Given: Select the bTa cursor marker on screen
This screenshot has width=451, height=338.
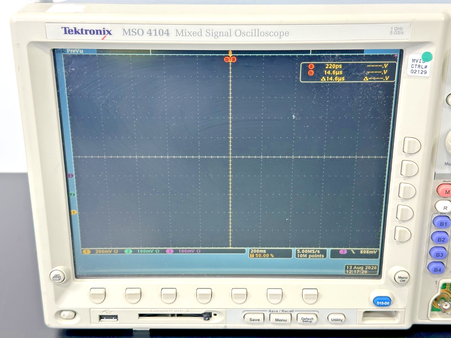Looking at the screenshot, I should pos(230,59).
